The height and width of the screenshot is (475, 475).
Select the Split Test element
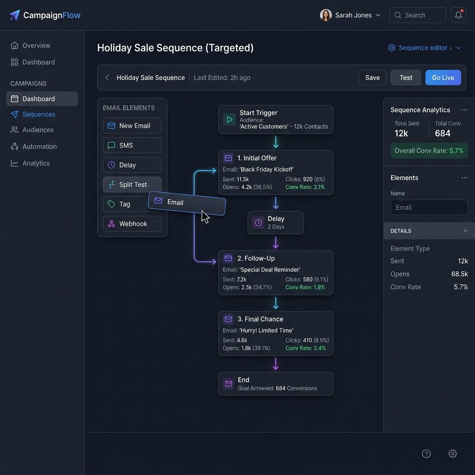[132, 185]
